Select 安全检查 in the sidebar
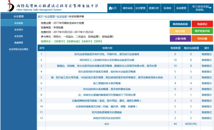214x130 pixels. (19, 23)
